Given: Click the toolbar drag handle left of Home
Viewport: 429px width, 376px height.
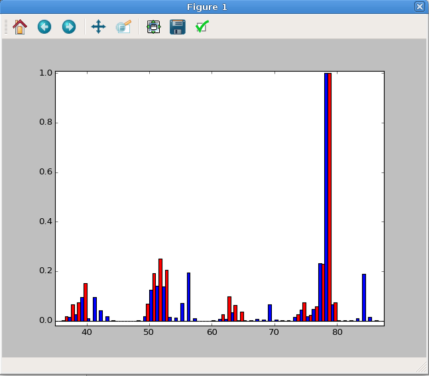Looking at the screenshot, I should 6,27.
